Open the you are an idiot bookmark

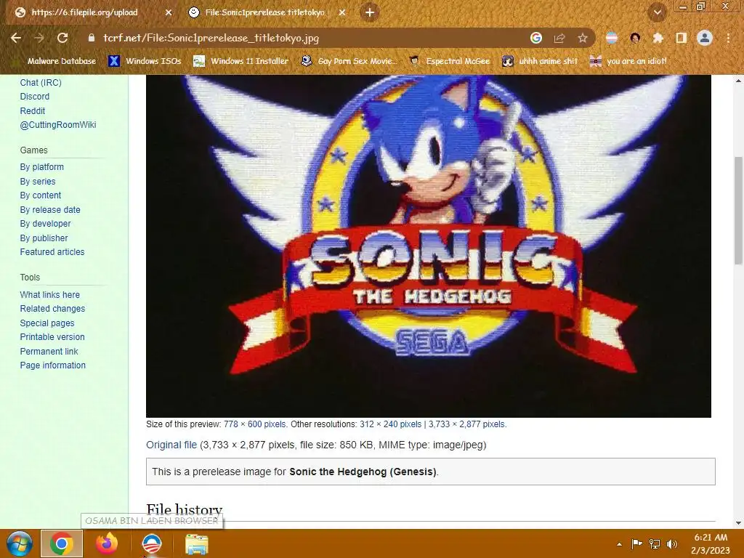click(x=628, y=61)
